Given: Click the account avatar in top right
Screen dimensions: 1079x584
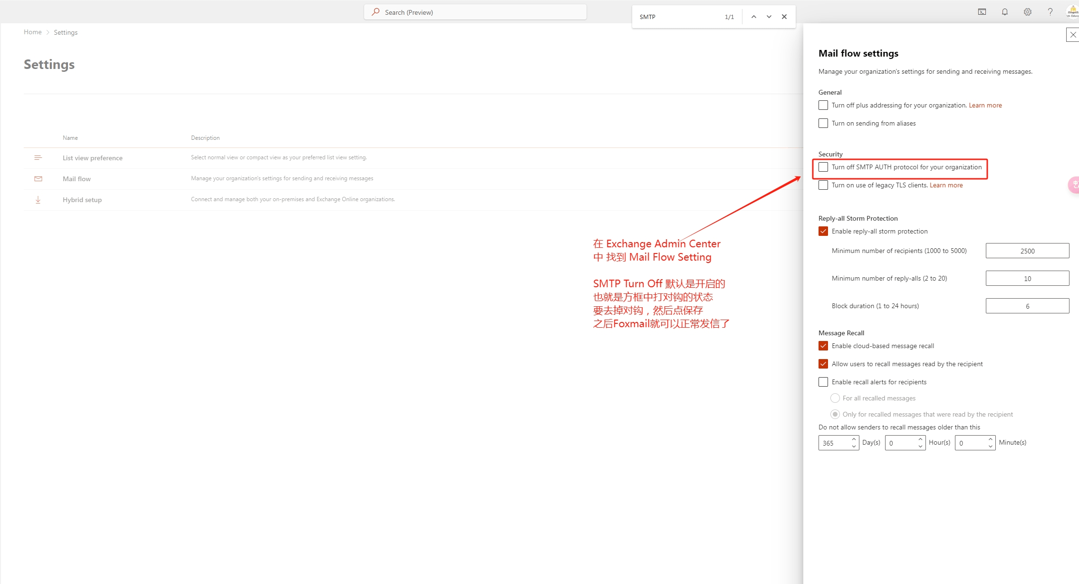Looking at the screenshot, I should click(1072, 11).
